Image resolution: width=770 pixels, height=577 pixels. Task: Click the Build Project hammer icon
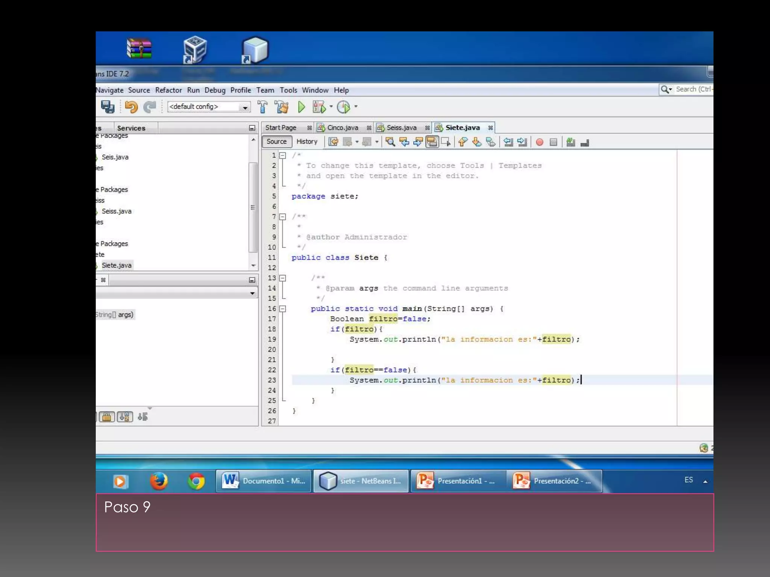262,107
